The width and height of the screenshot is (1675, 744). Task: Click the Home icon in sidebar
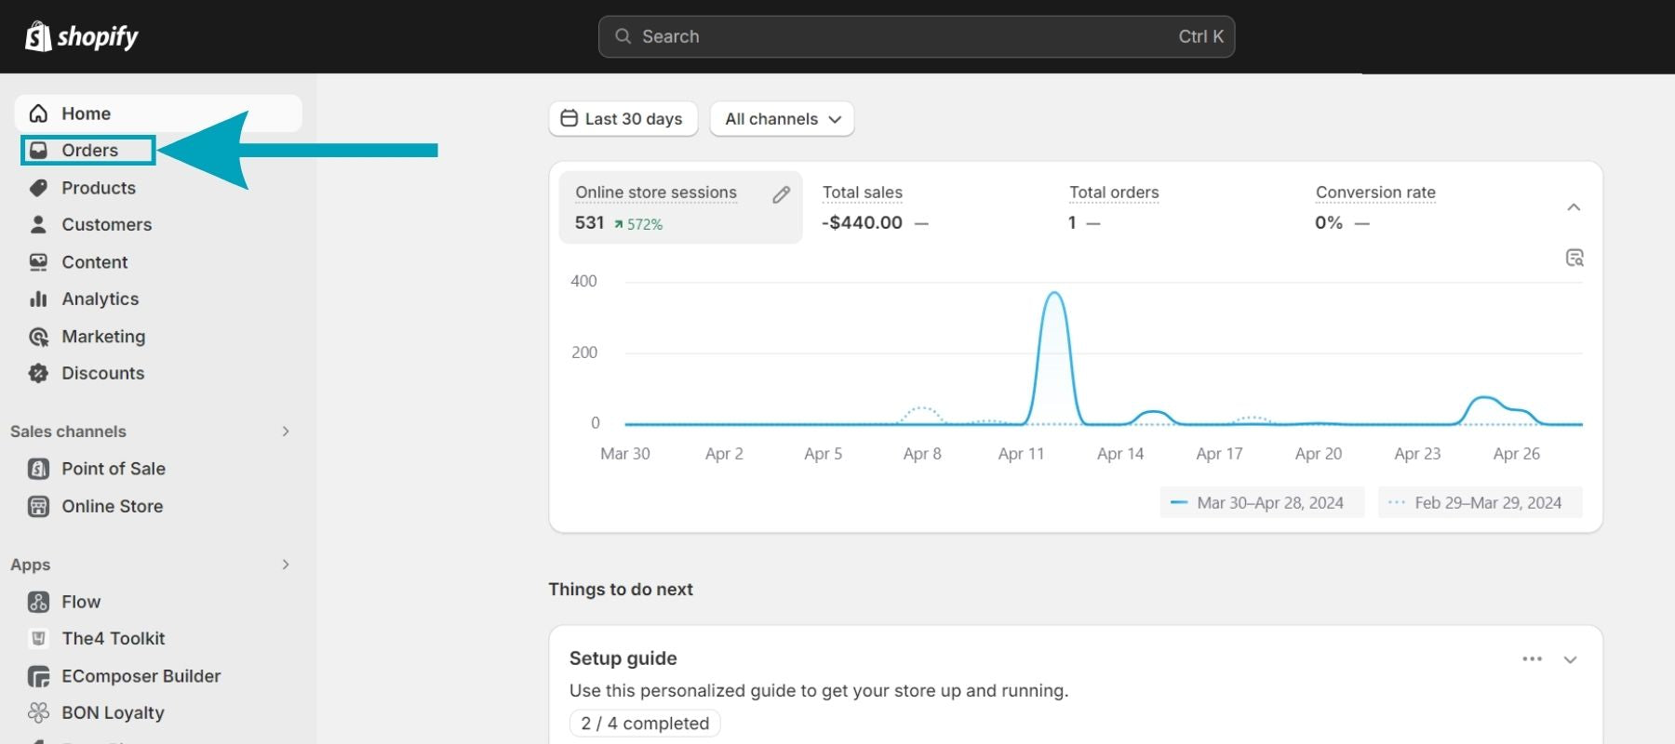[38, 113]
